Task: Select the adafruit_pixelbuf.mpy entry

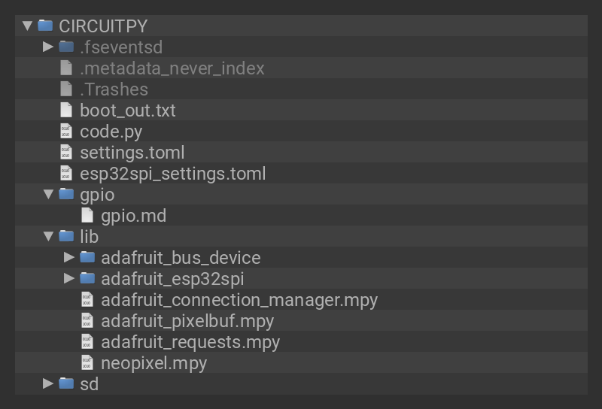Action: pos(187,321)
